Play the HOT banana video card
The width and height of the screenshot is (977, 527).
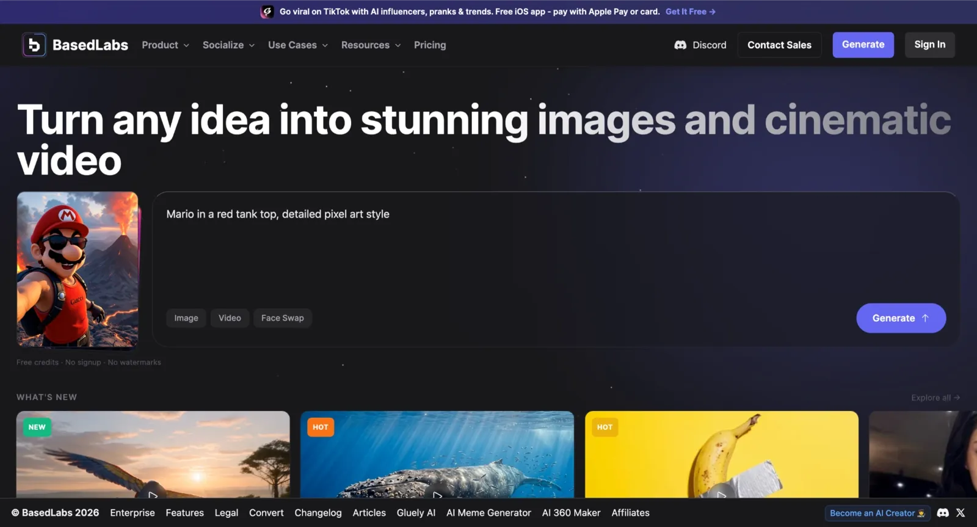(722, 494)
